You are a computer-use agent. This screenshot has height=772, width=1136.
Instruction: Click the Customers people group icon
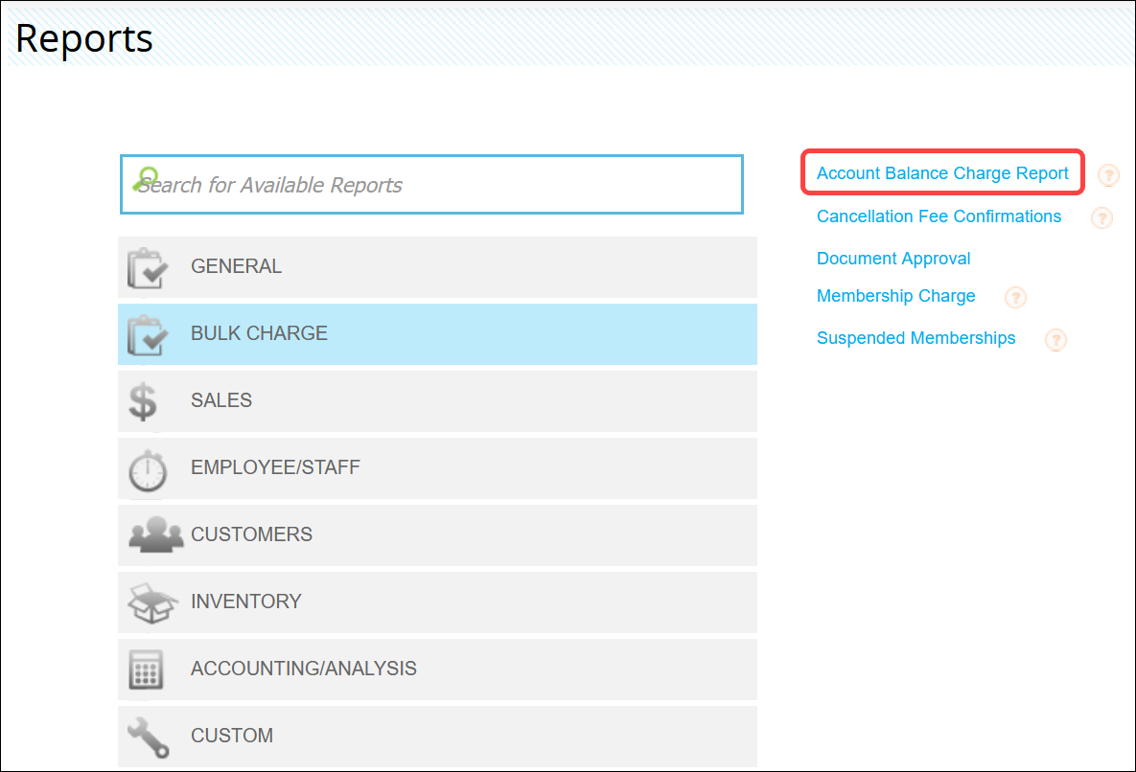point(155,534)
